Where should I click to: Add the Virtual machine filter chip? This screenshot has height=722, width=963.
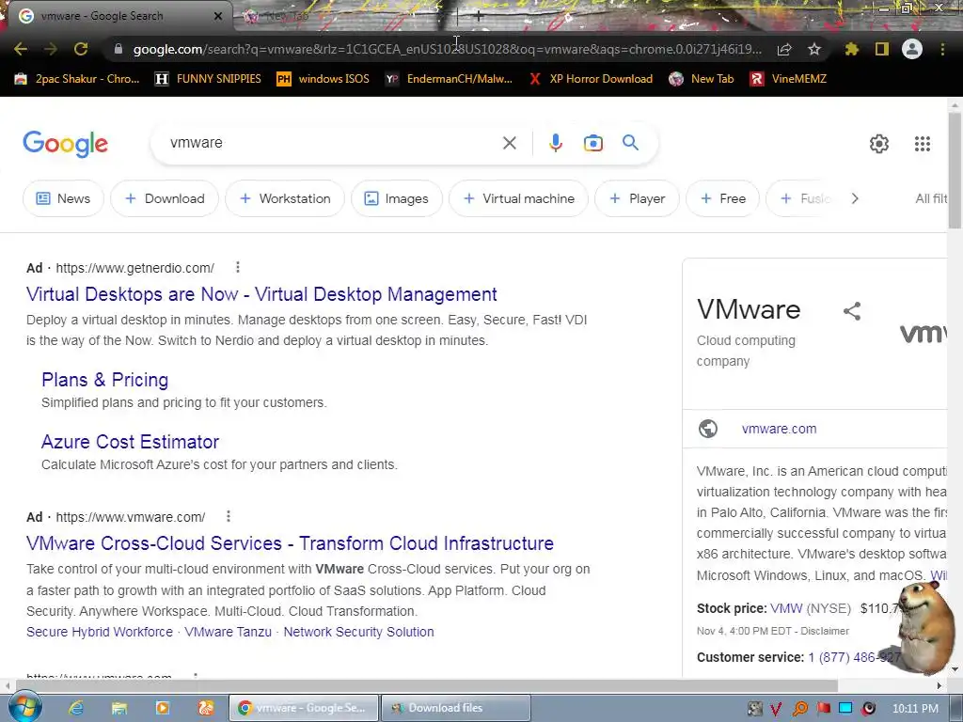click(519, 198)
